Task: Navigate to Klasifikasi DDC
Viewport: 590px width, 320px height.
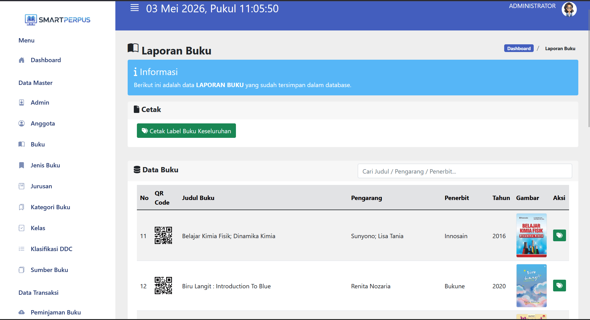Action: click(51, 249)
